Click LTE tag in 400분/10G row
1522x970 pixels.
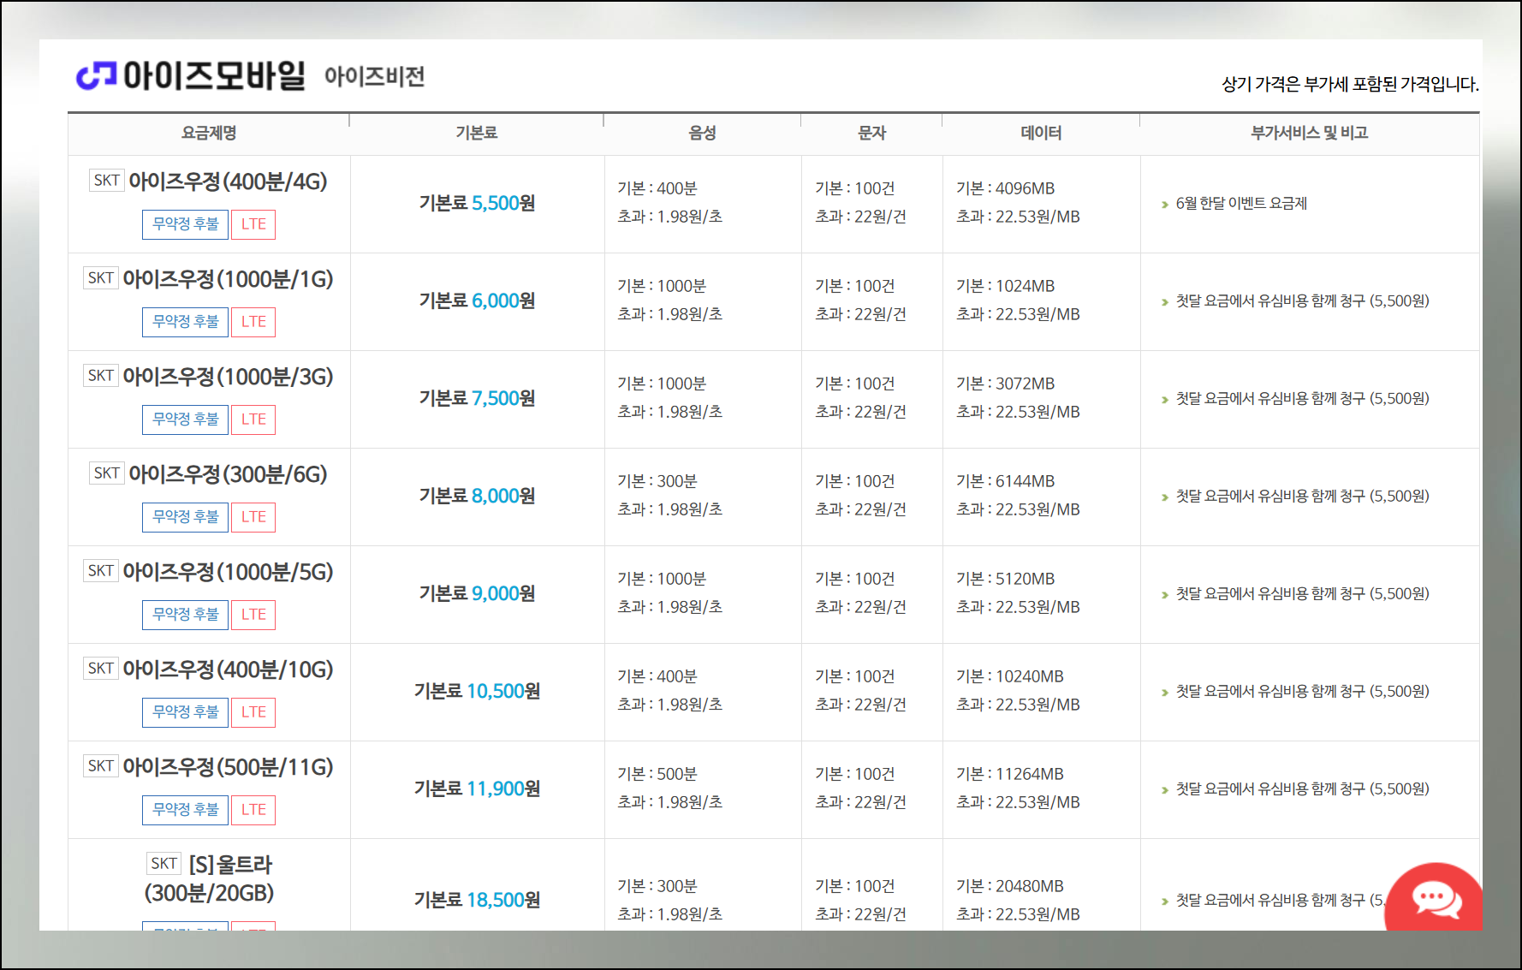pyautogui.click(x=253, y=712)
